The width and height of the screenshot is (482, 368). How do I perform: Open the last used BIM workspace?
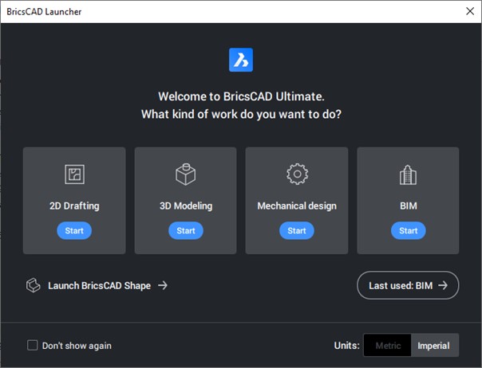[x=408, y=285]
